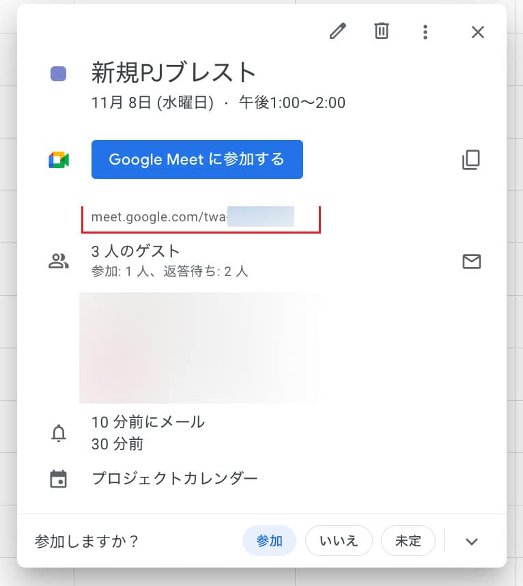Email guests using envelope icon
The image size is (523, 586).
[x=472, y=262]
